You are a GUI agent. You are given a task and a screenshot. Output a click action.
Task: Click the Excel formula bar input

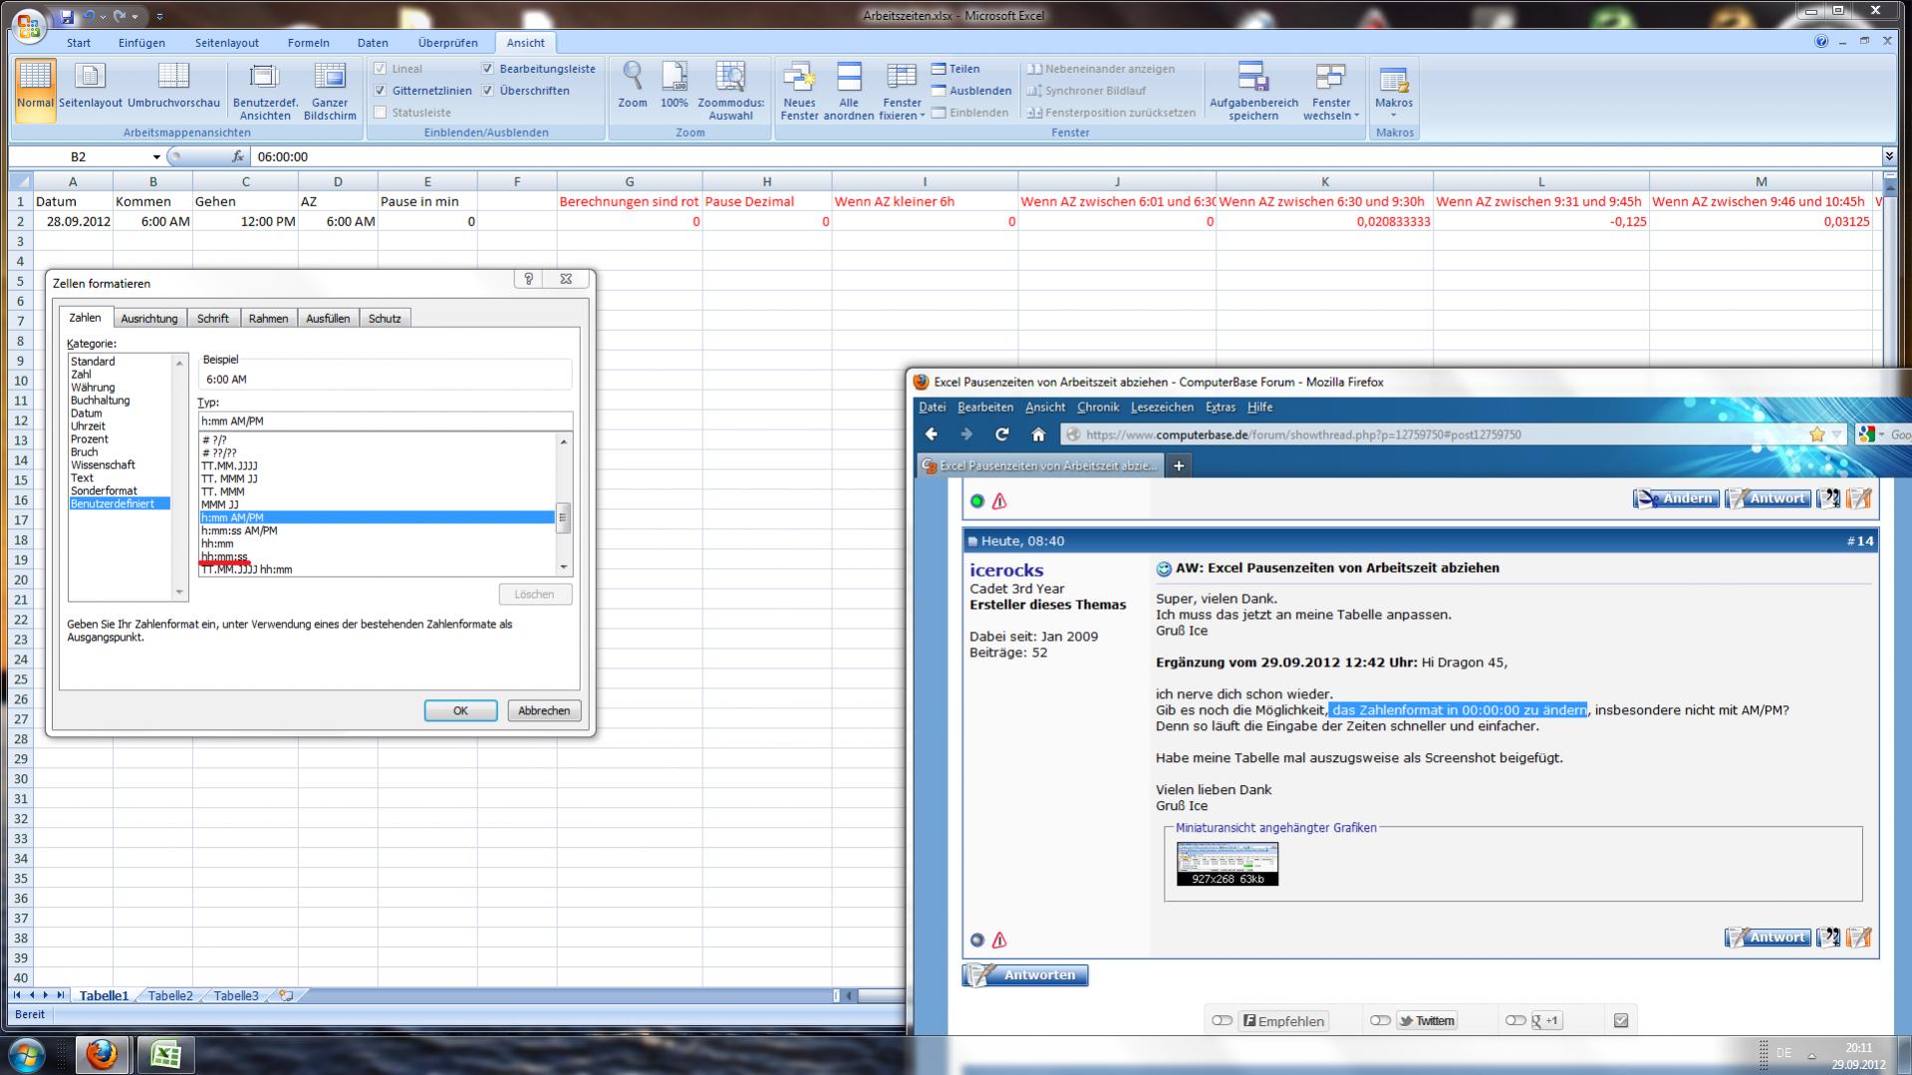(x=1064, y=156)
